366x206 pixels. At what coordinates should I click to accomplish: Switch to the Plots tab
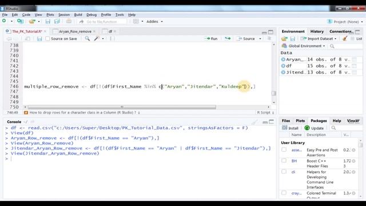point(300,121)
